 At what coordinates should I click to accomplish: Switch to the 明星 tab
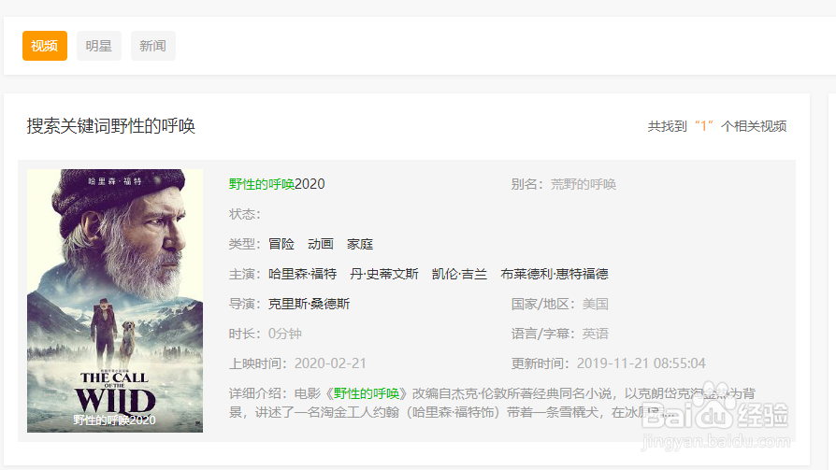(x=99, y=46)
